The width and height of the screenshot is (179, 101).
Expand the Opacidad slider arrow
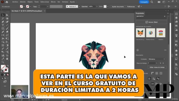[97, 6]
